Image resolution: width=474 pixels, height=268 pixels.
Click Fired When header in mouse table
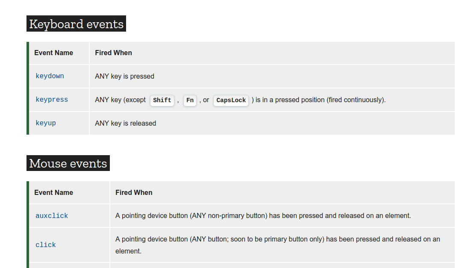tap(134, 193)
